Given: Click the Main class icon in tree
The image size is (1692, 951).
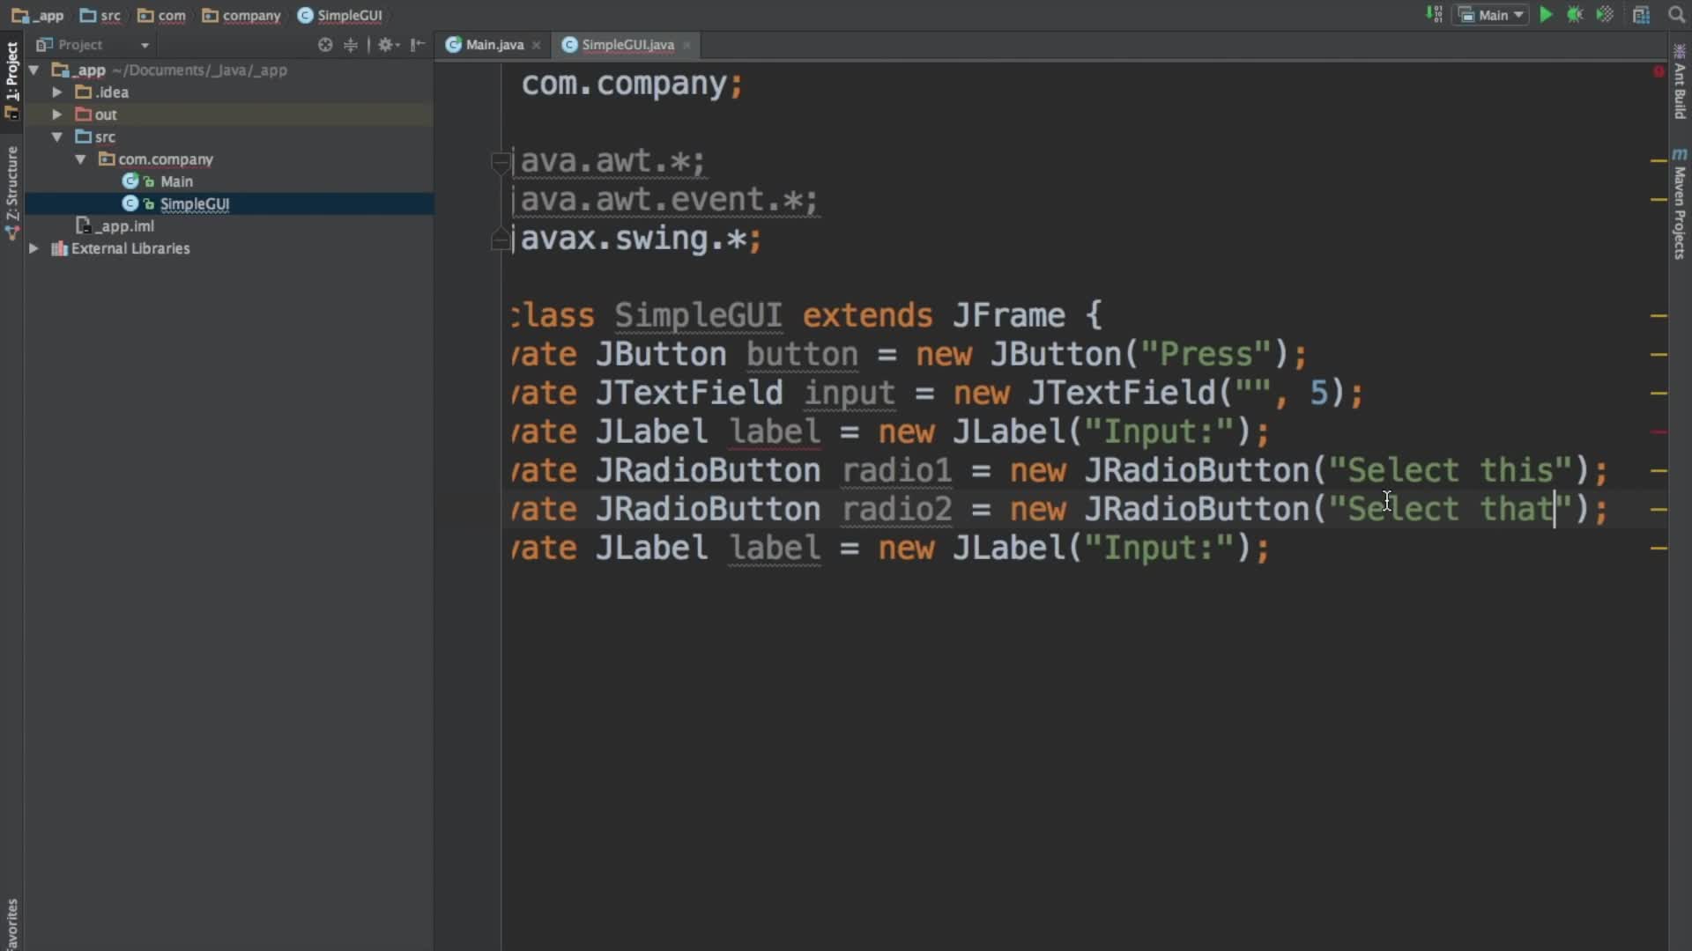Looking at the screenshot, I should (130, 181).
